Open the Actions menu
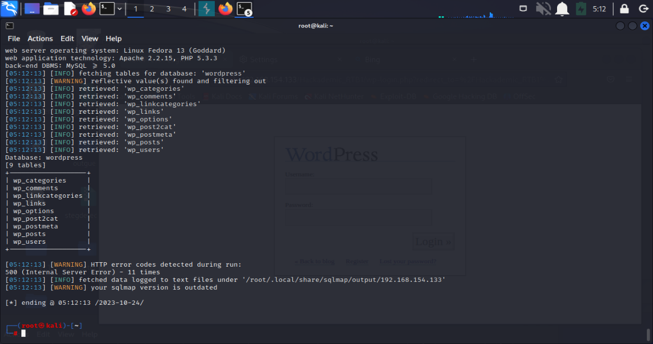Image resolution: width=653 pixels, height=344 pixels. pyautogui.click(x=40, y=39)
